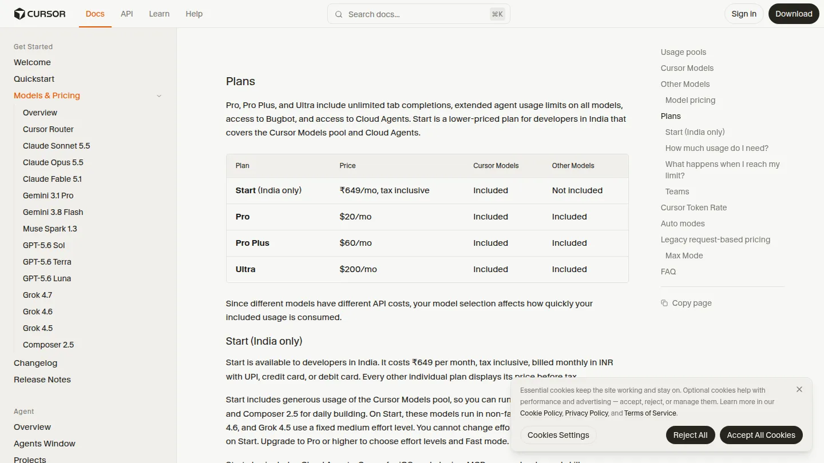Screen dimensions: 824x463
Task: Click the Copy page icon
Action: [664, 303]
